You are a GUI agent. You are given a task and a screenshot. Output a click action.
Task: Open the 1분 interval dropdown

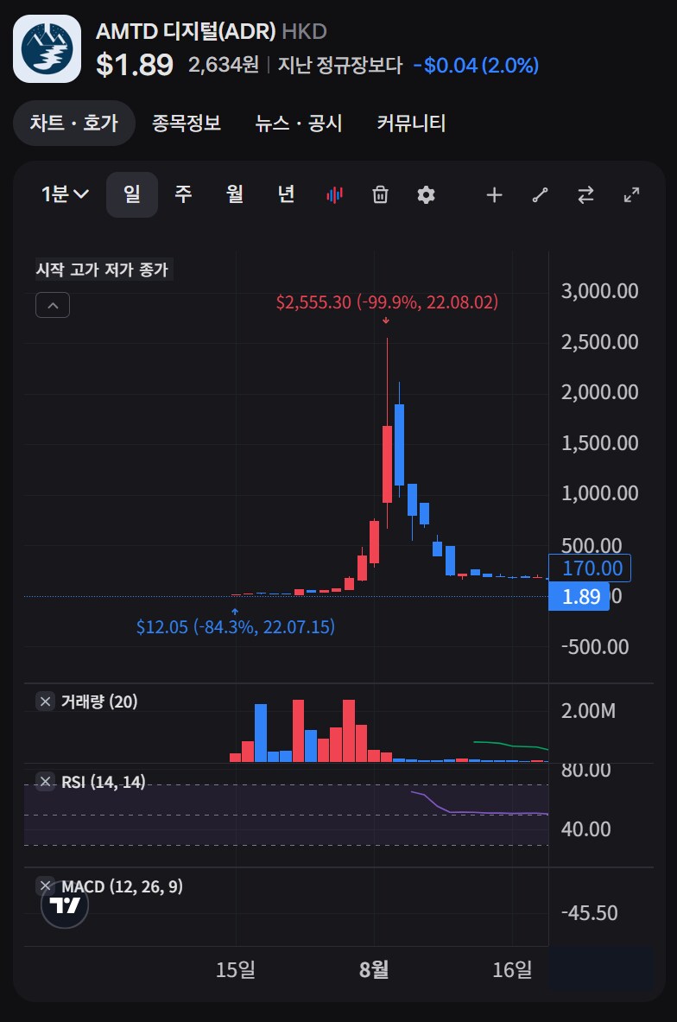(x=66, y=194)
